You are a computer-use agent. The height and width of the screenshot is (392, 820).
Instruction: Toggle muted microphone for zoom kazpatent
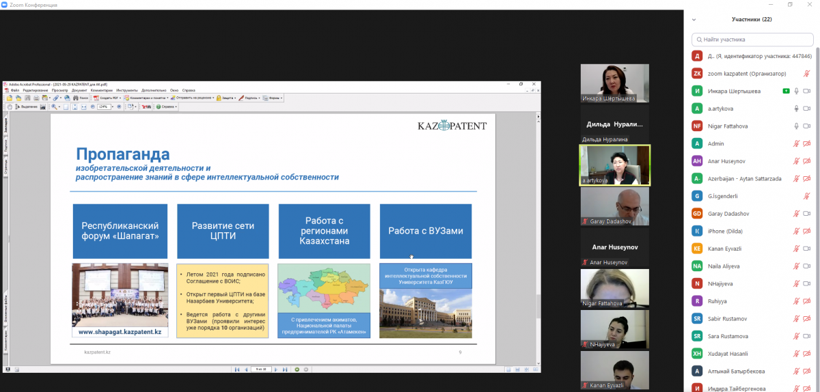click(x=807, y=73)
